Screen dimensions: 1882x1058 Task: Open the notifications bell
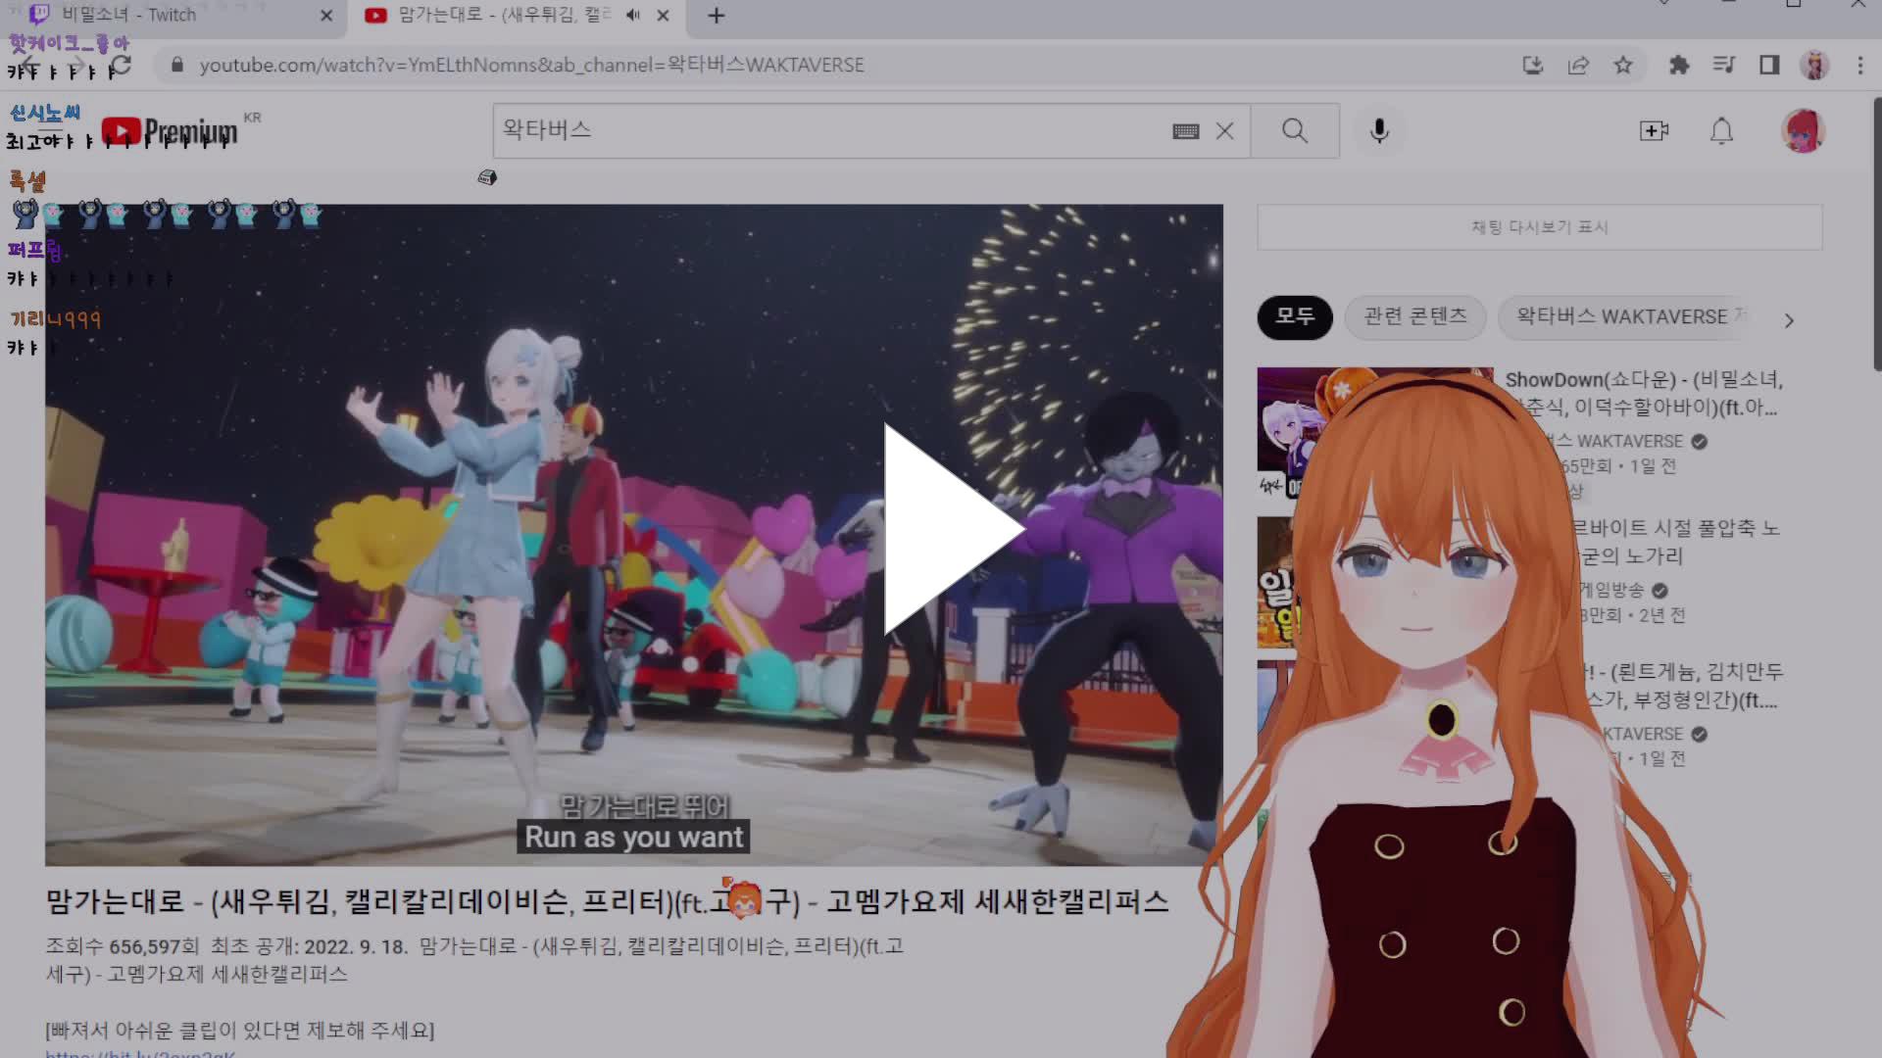click(x=1720, y=130)
